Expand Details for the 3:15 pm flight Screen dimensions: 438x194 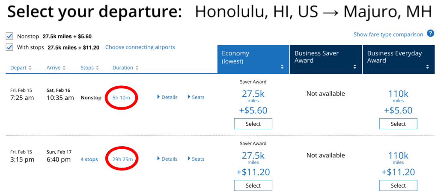pyautogui.click(x=167, y=159)
